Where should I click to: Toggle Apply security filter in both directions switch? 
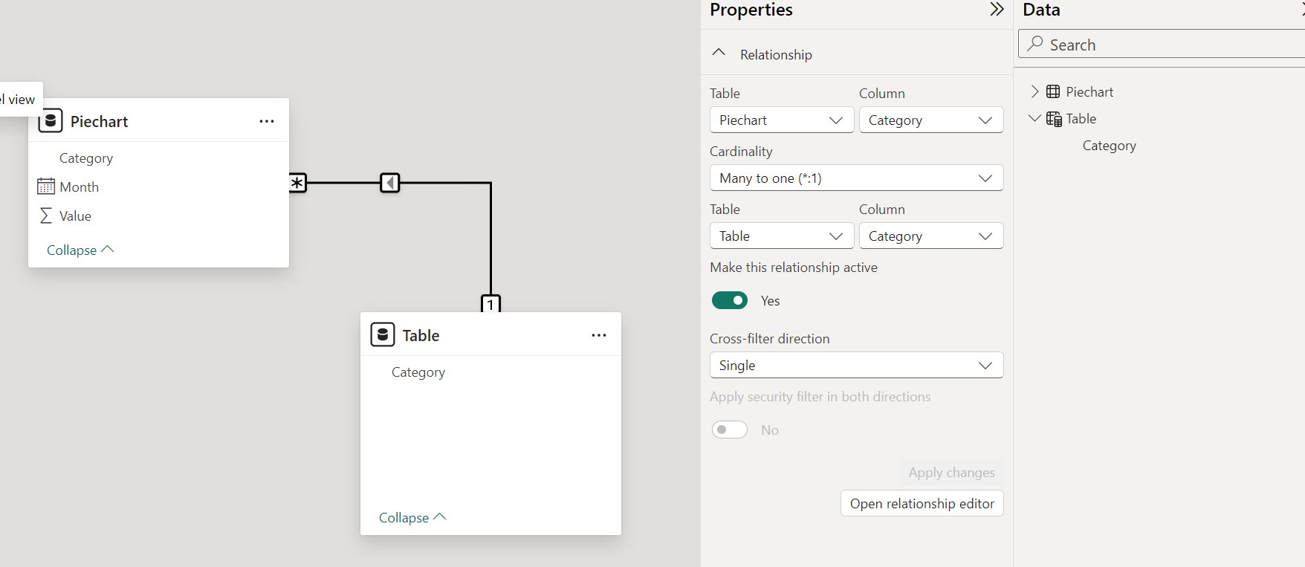point(730,430)
